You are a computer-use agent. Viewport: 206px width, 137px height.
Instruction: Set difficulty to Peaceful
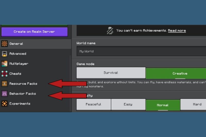click(x=94, y=105)
